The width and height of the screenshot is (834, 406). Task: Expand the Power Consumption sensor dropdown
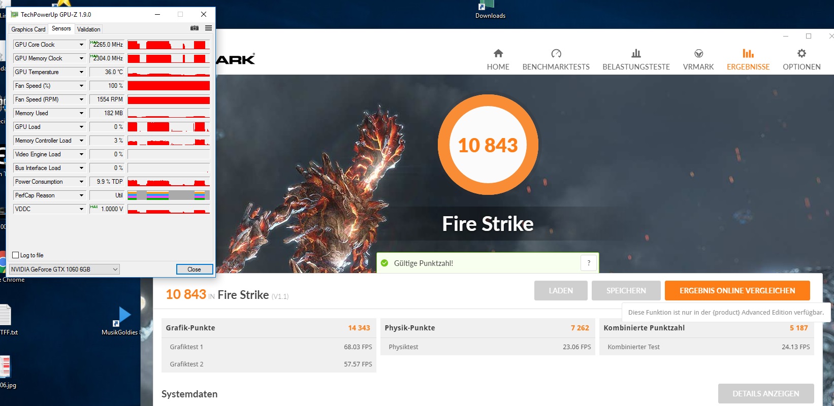click(81, 182)
